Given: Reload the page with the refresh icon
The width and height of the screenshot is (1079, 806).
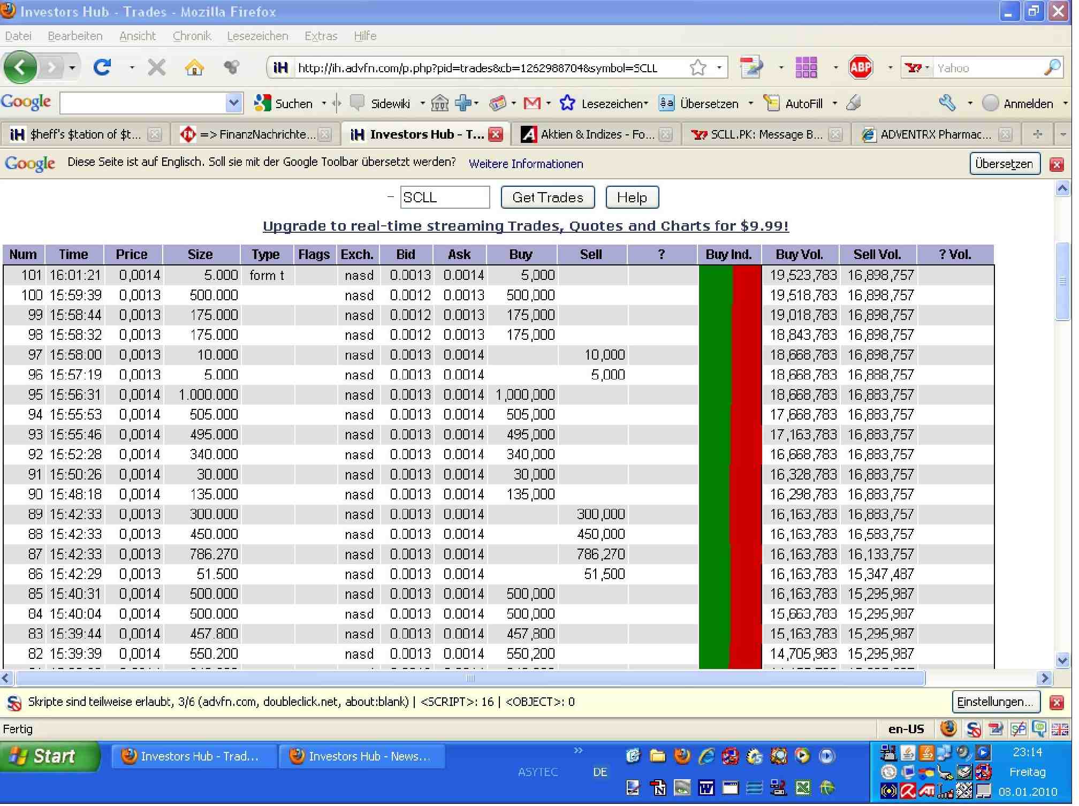Looking at the screenshot, I should click(102, 67).
